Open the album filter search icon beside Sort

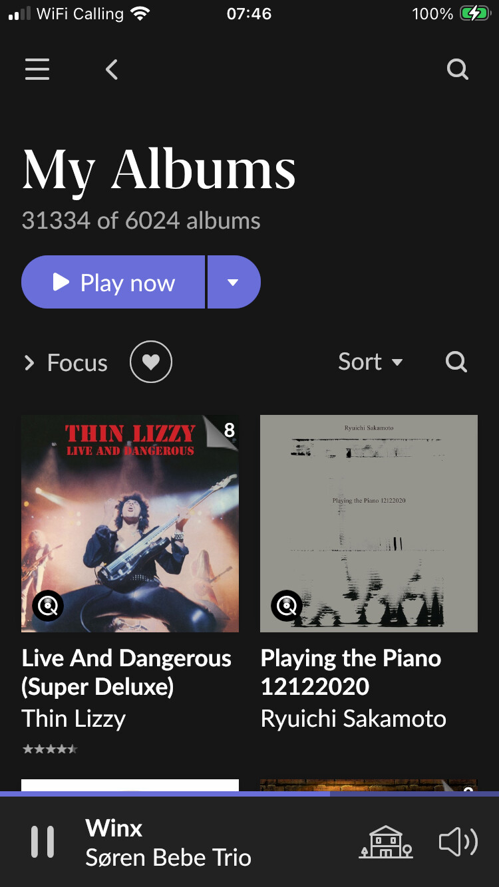[x=456, y=362]
